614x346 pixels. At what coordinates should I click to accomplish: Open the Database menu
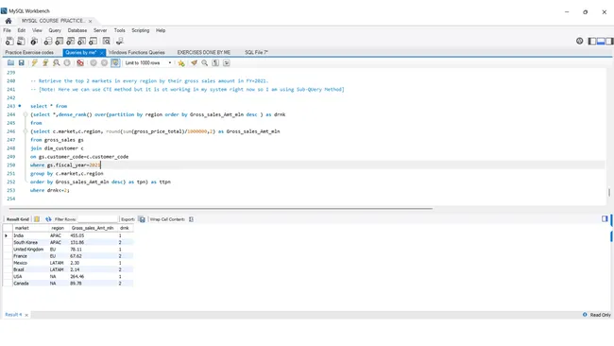[77, 30]
